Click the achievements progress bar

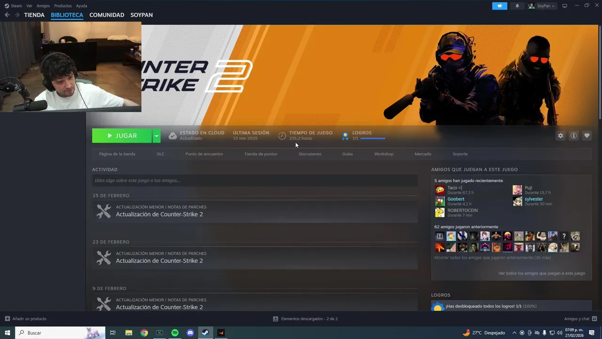(x=372, y=138)
